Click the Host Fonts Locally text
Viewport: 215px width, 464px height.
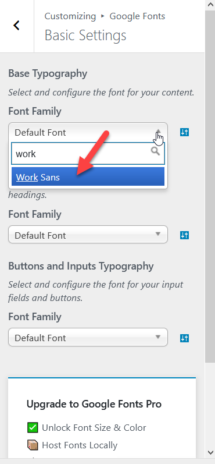pyautogui.click(x=80, y=445)
